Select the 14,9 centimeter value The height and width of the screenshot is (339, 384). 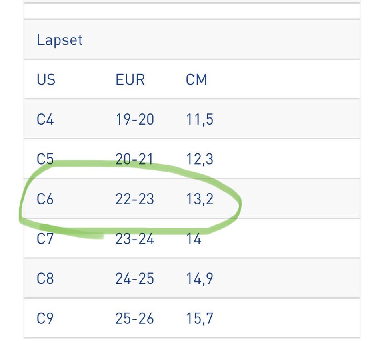[200, 278]
